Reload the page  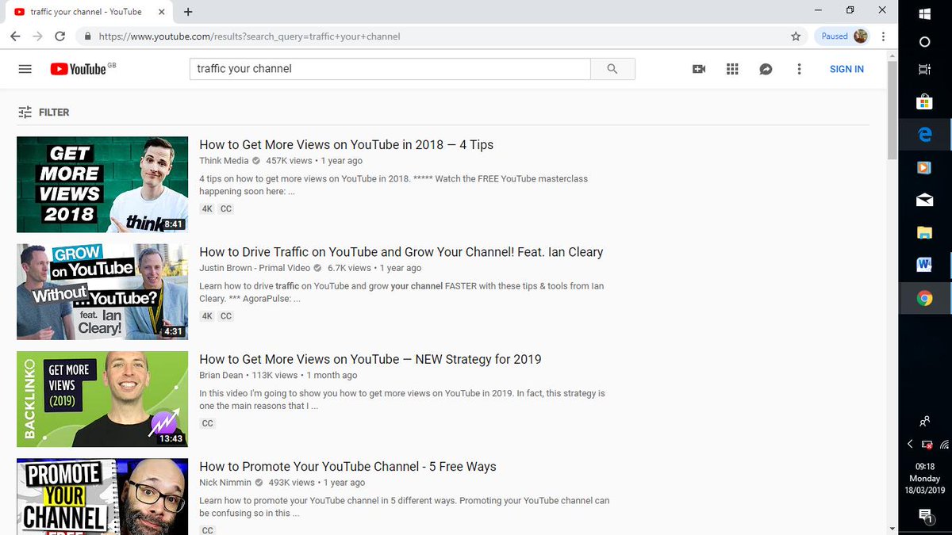coord(59,36)
